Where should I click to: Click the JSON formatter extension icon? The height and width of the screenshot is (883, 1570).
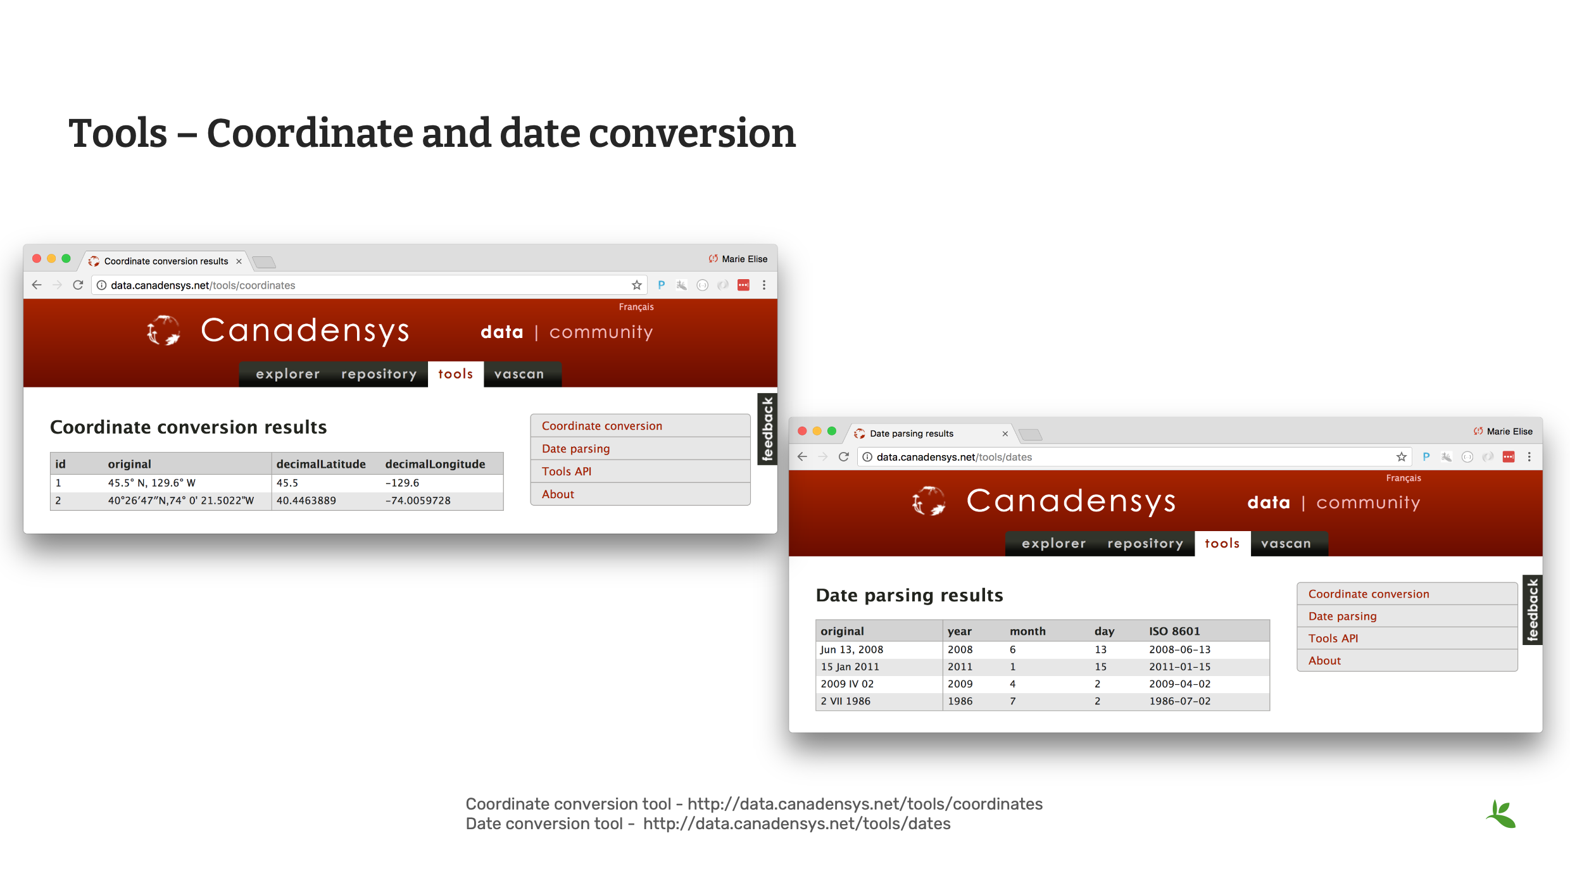703,285
